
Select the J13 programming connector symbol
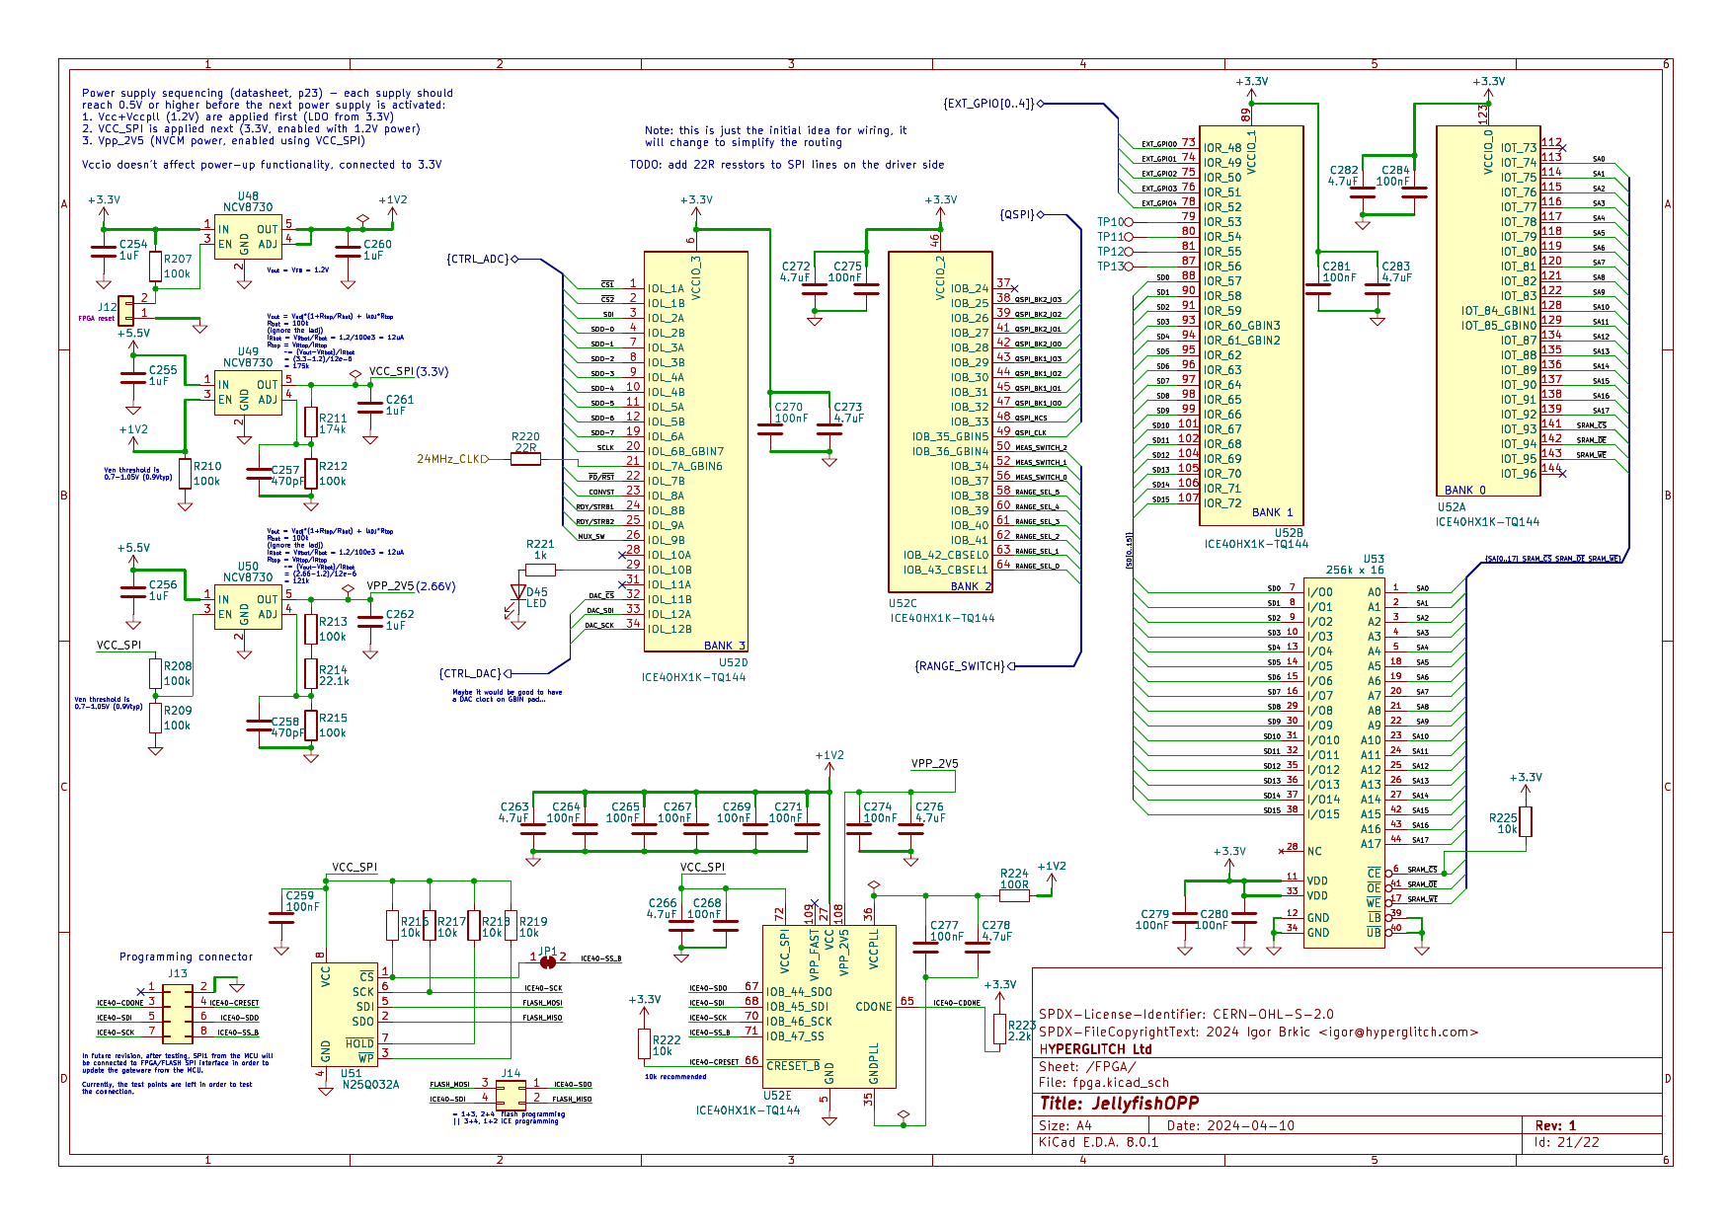[178, 1012]
